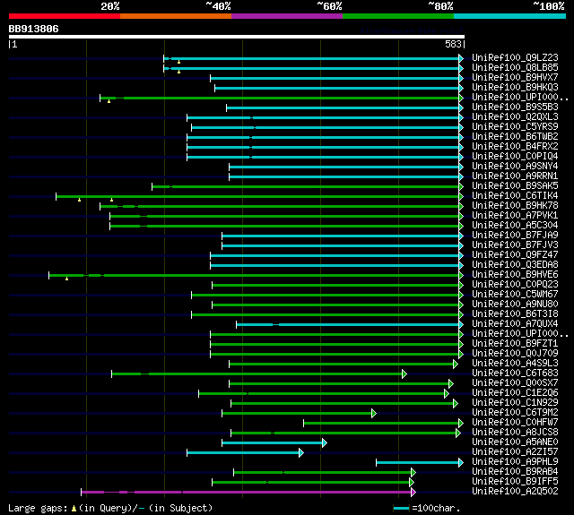574x515 pixels.
Task: Select the UniRef100_C6T9M2 label
Action: point(515,413)
